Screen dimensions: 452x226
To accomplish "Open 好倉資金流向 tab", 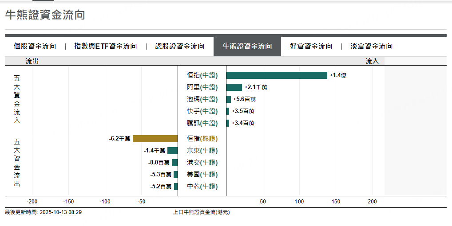I will coord(311,46).
